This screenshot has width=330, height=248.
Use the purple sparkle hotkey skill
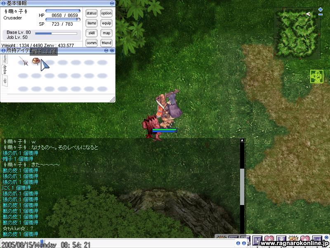(x=257, y=241)
